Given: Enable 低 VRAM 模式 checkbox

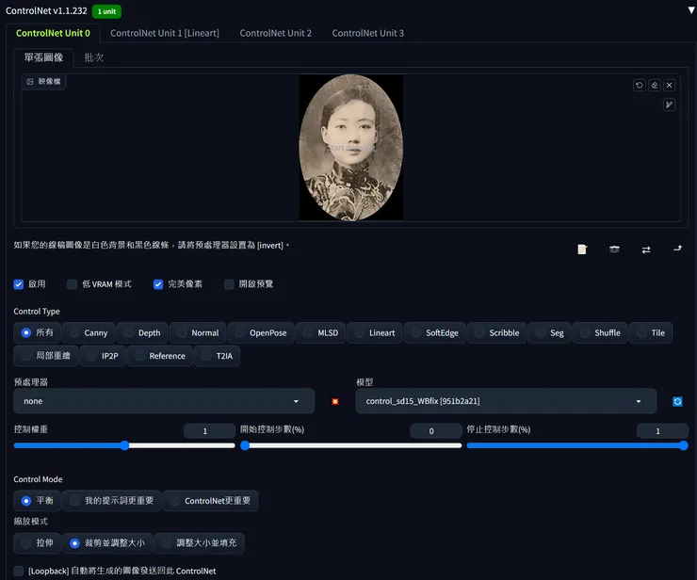Looking at the screenshot, I should pyautogui.click(x=72, y=284).
